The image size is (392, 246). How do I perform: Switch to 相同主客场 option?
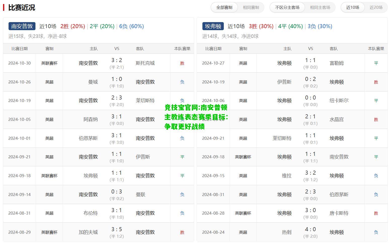point(320,8)
